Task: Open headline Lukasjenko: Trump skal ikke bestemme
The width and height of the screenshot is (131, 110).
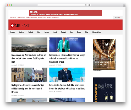Action: coord(67,87)
